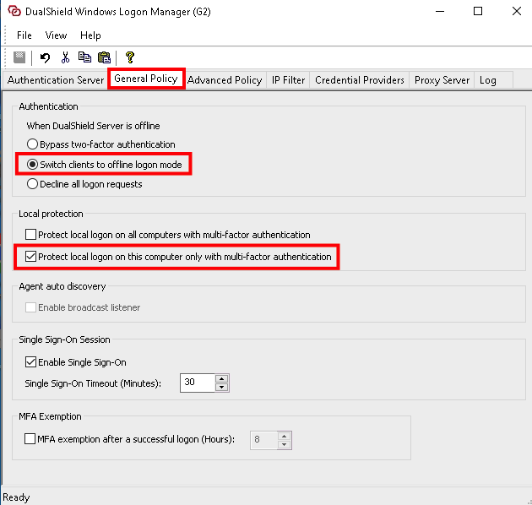Image resolution: width=532 pixels, height=505 pixels.
Task: Click the Save toolbar icon
Action: tap(19, 57)
